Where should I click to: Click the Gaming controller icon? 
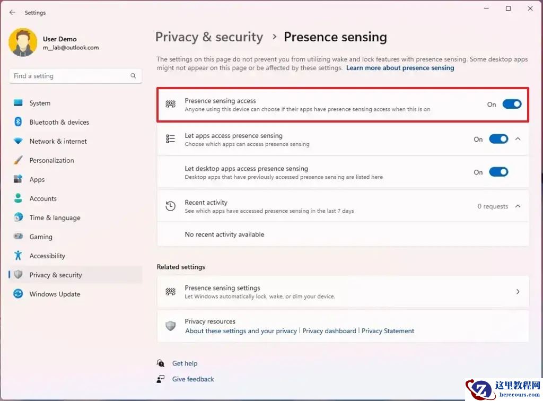pyautogui.click(x=18, y=237)
